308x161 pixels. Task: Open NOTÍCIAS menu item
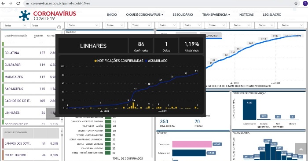[x=246, y=15]
